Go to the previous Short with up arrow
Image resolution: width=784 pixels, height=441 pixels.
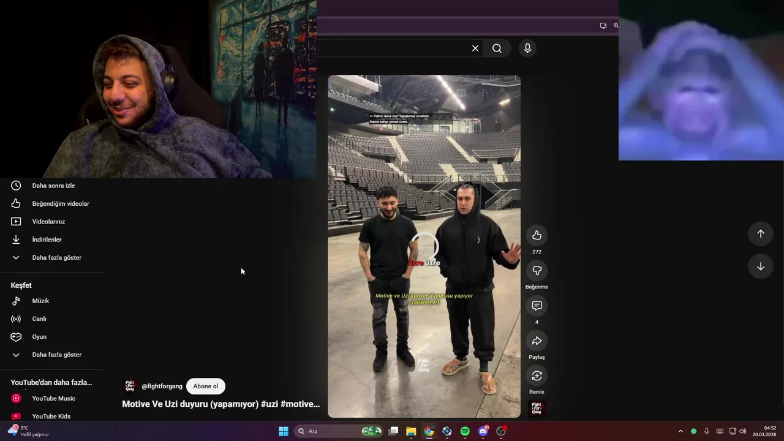click(760, 233)
